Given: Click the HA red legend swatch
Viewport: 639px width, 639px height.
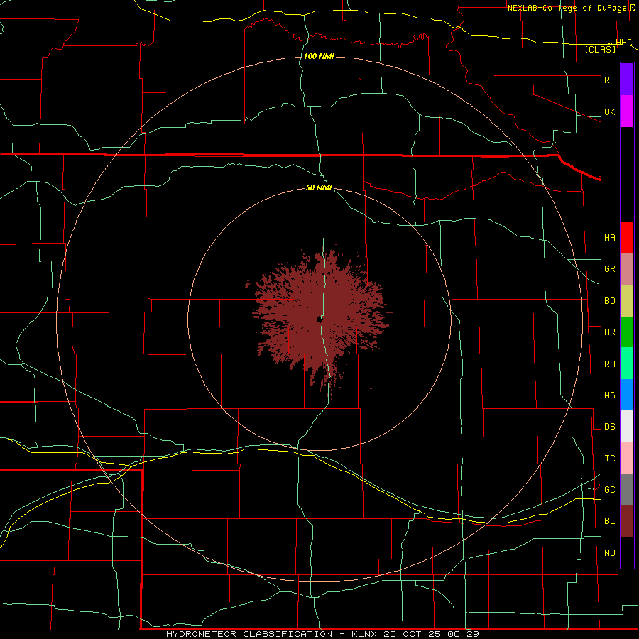Looking at the screenshot, I should (x=627, y=237).
